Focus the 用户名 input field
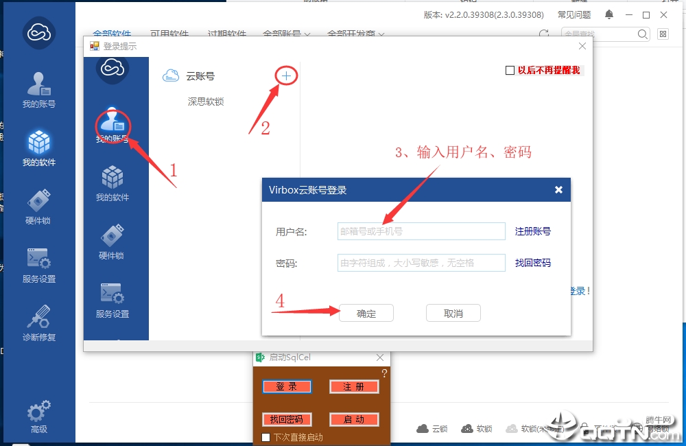Screen dimensions: 686x446 click(421, 231)
